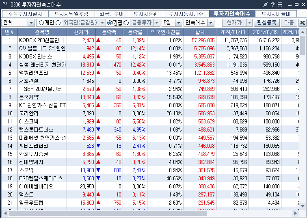Image resolution: width=307 pixels, height=218 pixels.
Task: Open the 현재가 dropdown
Action: [x=249, y=23]
